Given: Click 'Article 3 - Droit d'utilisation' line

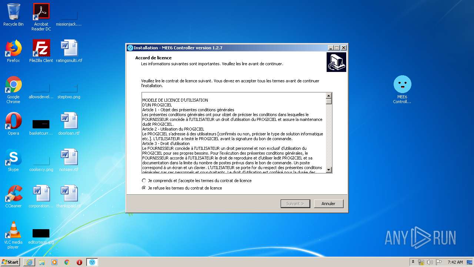Looking at the screenshot, I should [x=166, y=144].
